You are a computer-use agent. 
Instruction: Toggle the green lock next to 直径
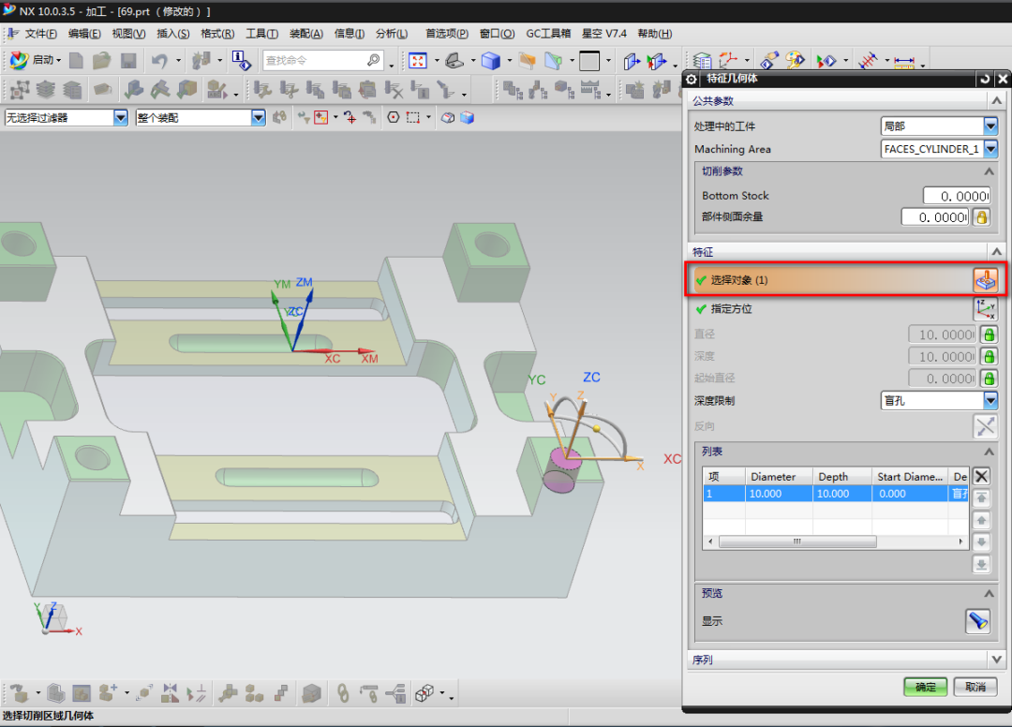pyautogui.click(x=988, y=334)
